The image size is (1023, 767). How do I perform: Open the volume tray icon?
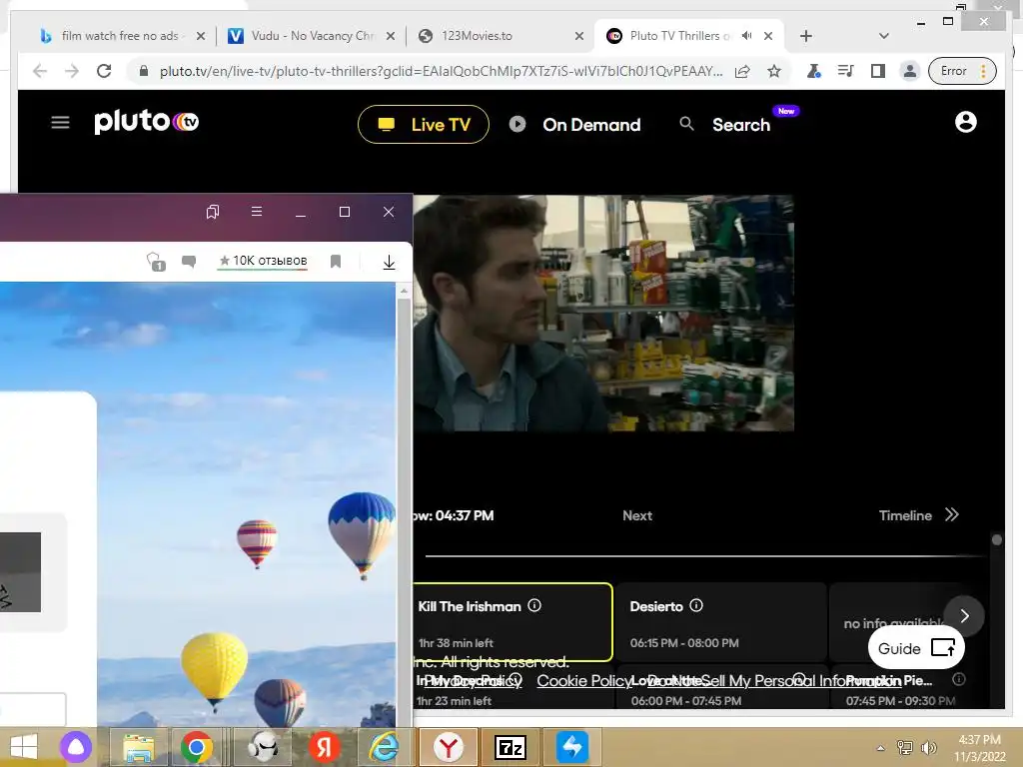click(x=928, y=747)
